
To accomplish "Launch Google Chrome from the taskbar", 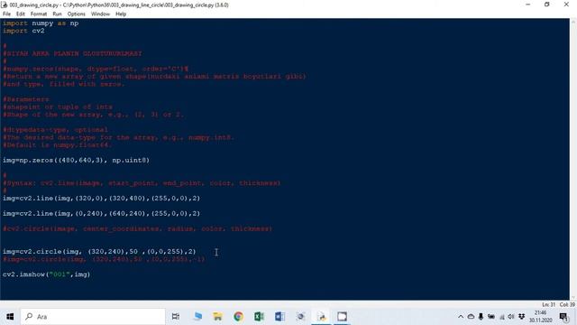I will point(238,317).
